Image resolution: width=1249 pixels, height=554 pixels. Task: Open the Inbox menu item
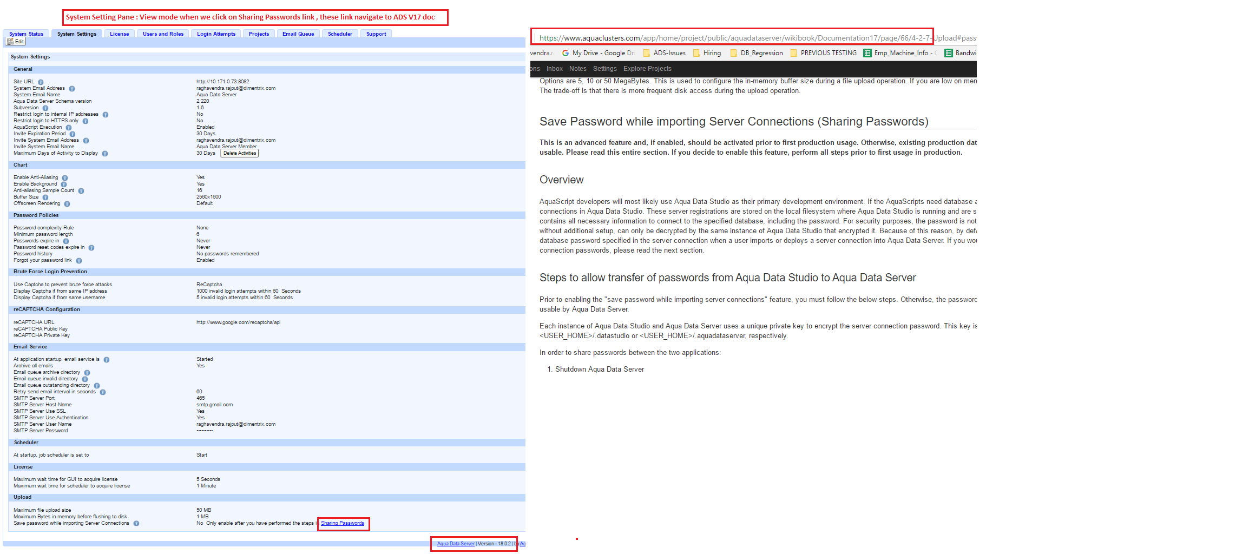(x=555, y=69)
